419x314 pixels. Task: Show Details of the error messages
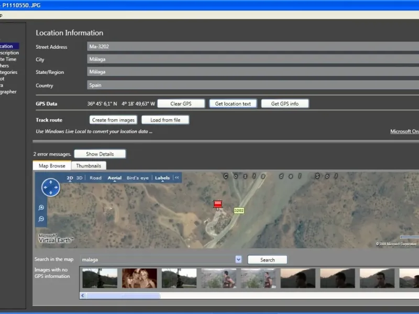tap(100, 154)
